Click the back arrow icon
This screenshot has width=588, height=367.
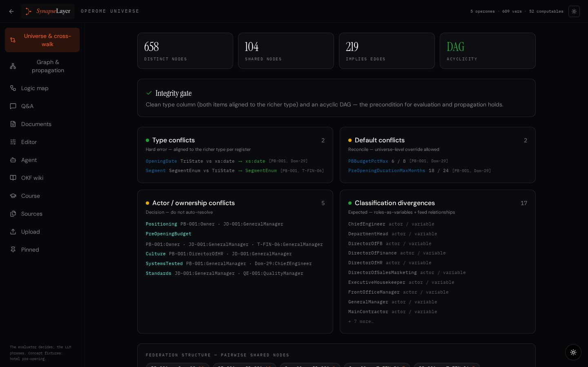(11, 11)
